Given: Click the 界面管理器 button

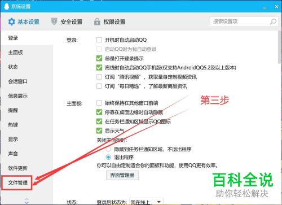Looking at the screenshot, I should (122, 175).
